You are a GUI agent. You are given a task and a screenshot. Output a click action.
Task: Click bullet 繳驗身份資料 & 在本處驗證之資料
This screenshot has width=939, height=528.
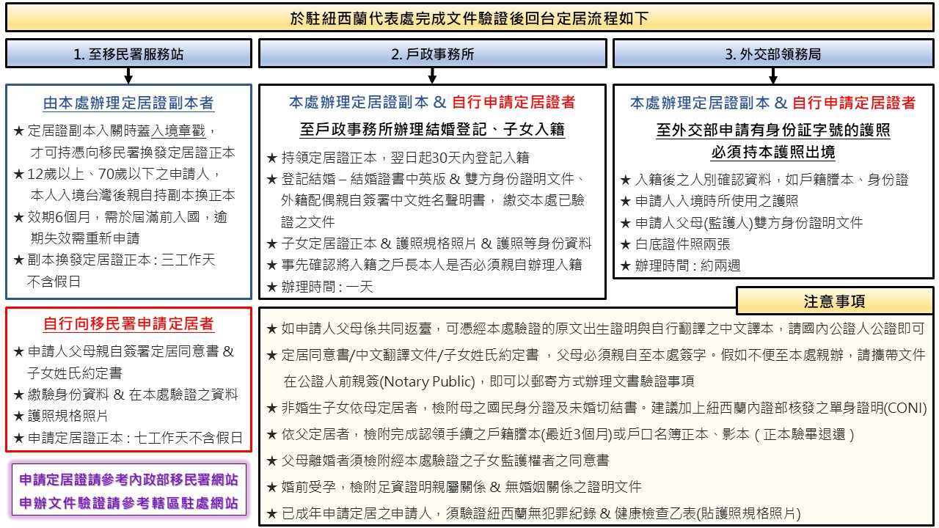click(126, 395)
